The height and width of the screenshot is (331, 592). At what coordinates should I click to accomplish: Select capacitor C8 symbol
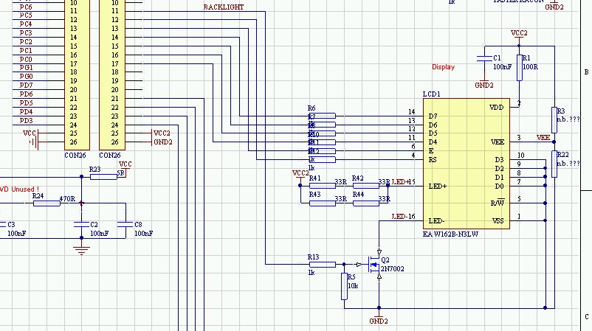[125, 225]
